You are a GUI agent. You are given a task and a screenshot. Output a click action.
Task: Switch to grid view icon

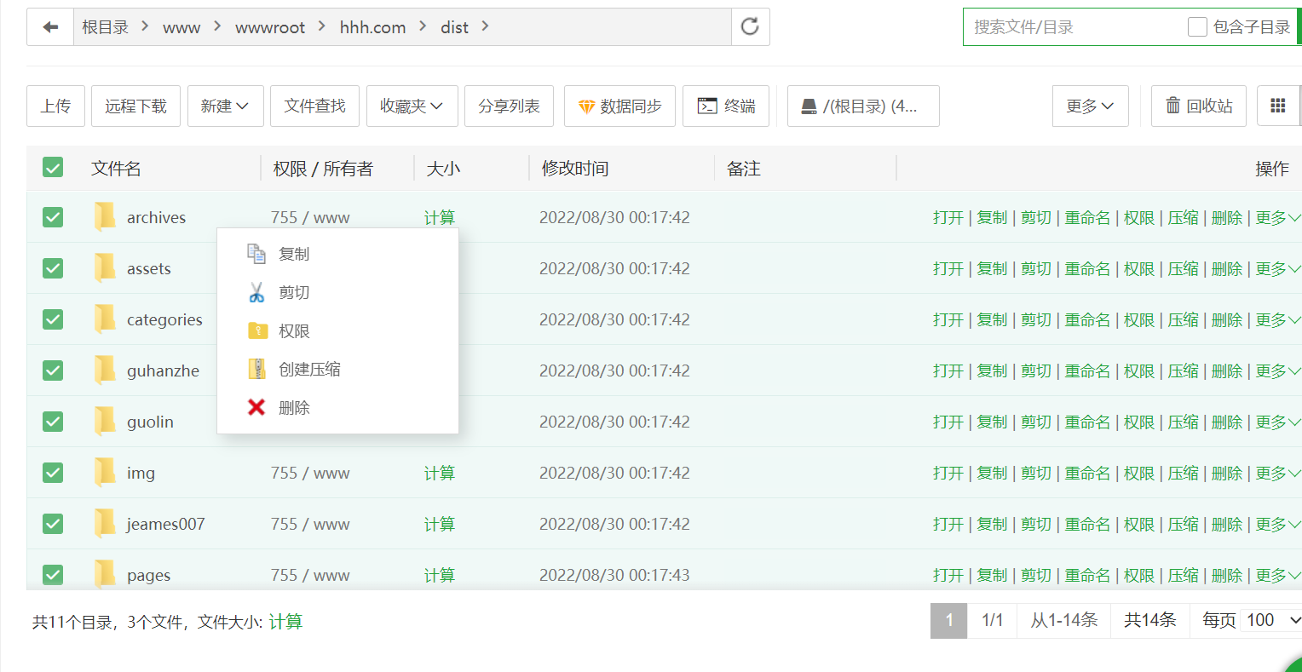click(x=1277, y=106)
